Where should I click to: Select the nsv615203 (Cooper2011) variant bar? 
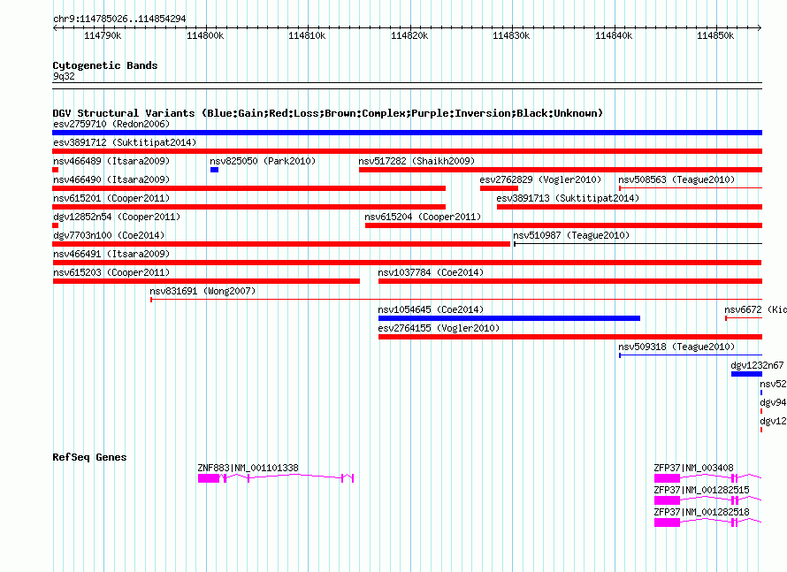[x=206, y=281]
